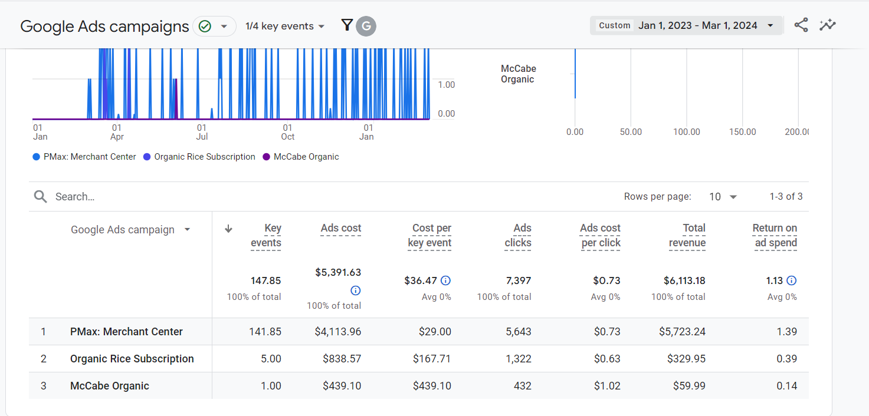
Task: Open the Rows per page dropdown
Action: point(723,197)
